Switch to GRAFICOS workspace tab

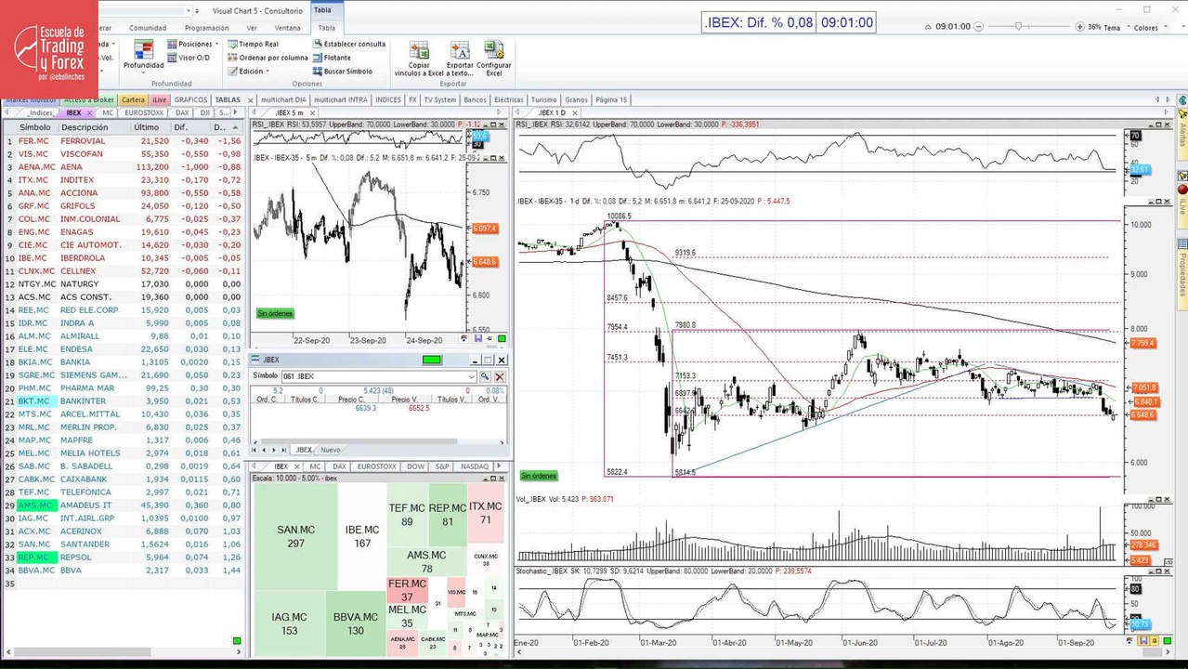click(190, 99)
